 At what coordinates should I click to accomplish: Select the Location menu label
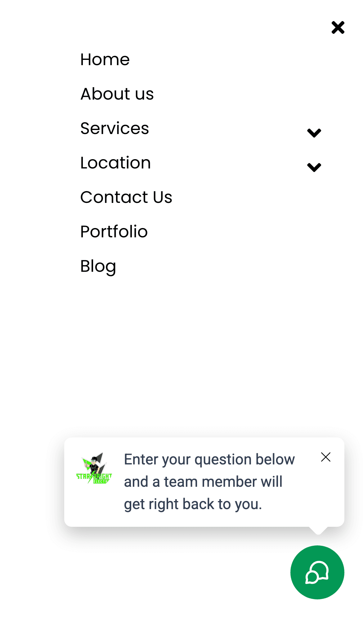(115, 163)
